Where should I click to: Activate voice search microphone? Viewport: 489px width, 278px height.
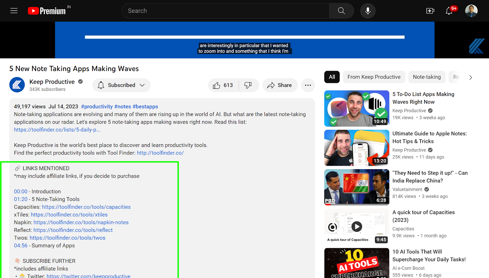tap(368, 11)
